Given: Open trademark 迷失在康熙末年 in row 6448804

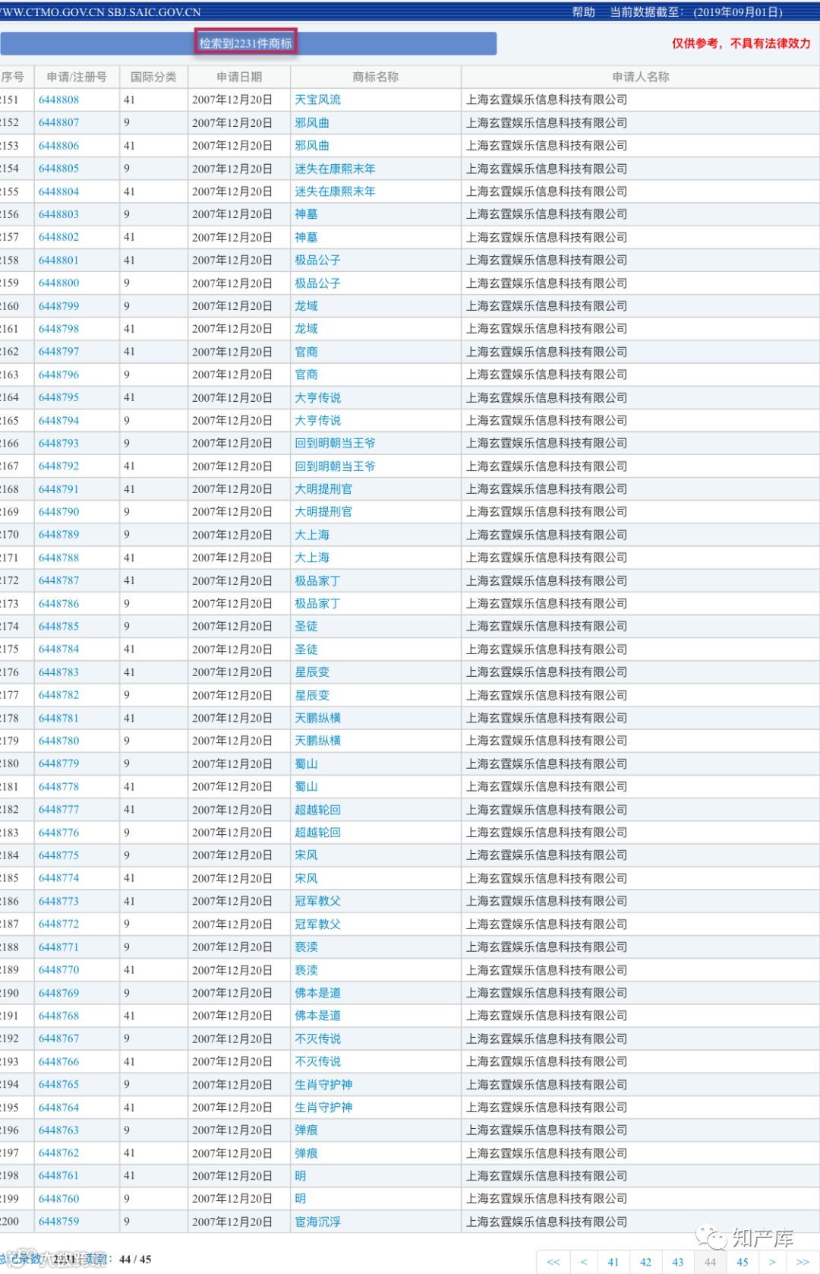Looking at the screenshot, I should [x=335, y=191].
